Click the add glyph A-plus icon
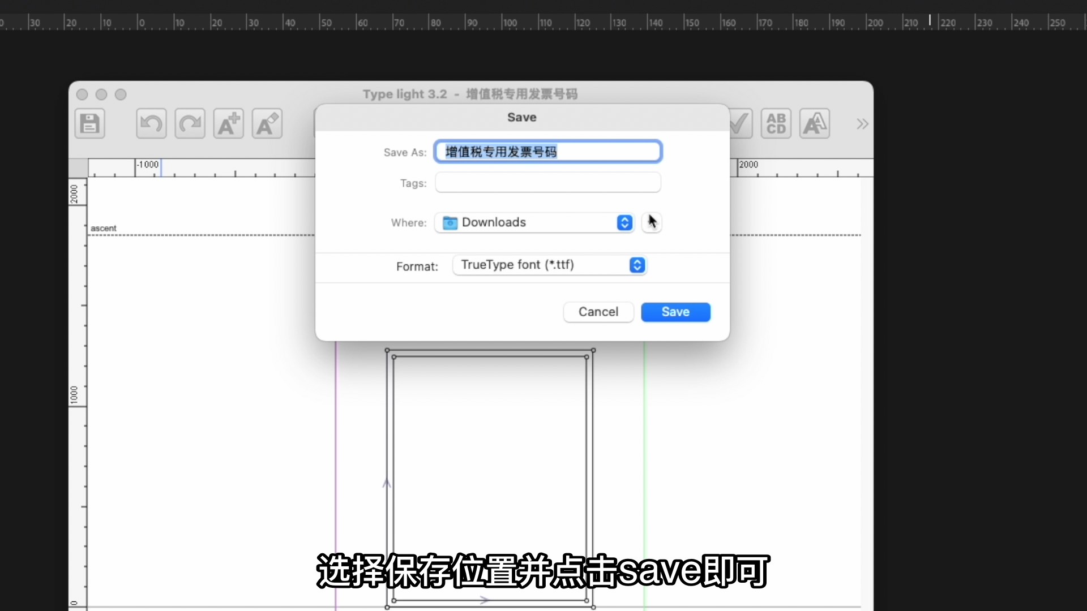Image resolution: width=1087 pixels, height=611 pixels. [228, 123]
